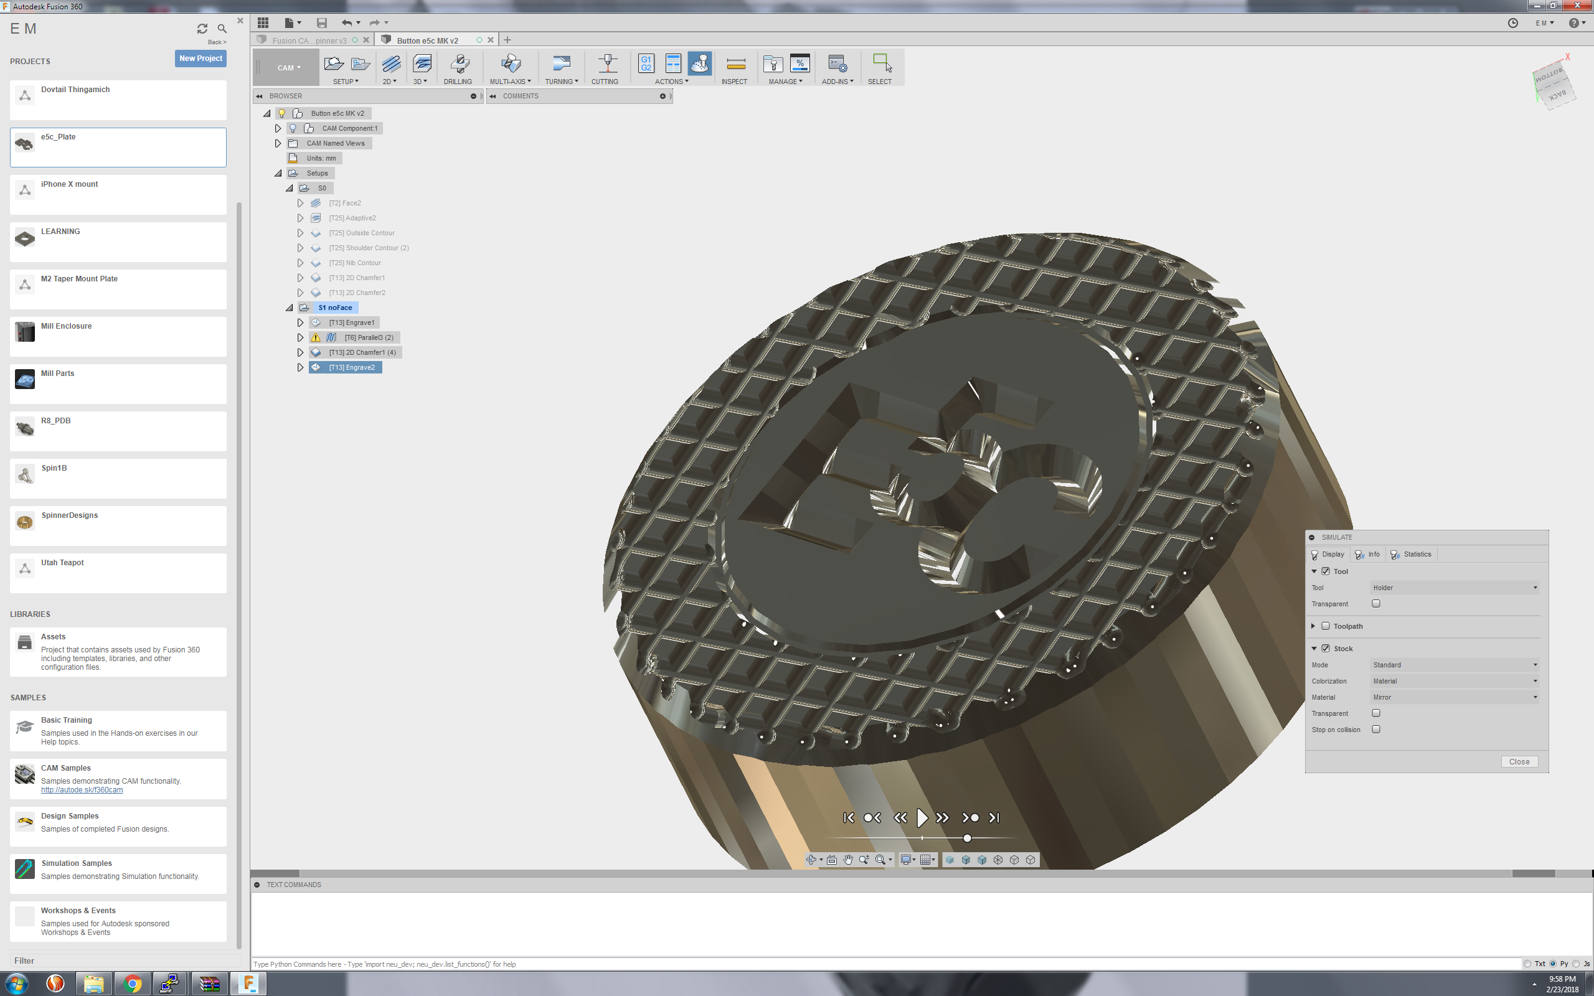Open the data panel grid icon

[x=263, y=22]
